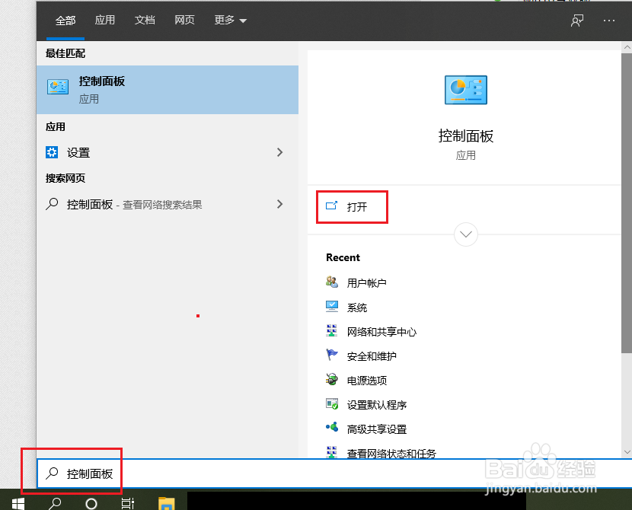Click the large 控制面板 app icon
This screenshot has width=632, height=510.
[465, 89]
